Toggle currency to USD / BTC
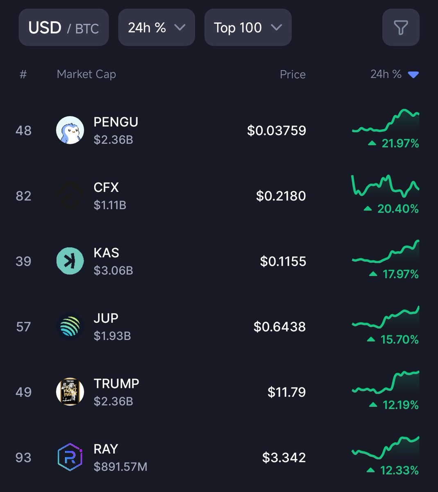 64,28
